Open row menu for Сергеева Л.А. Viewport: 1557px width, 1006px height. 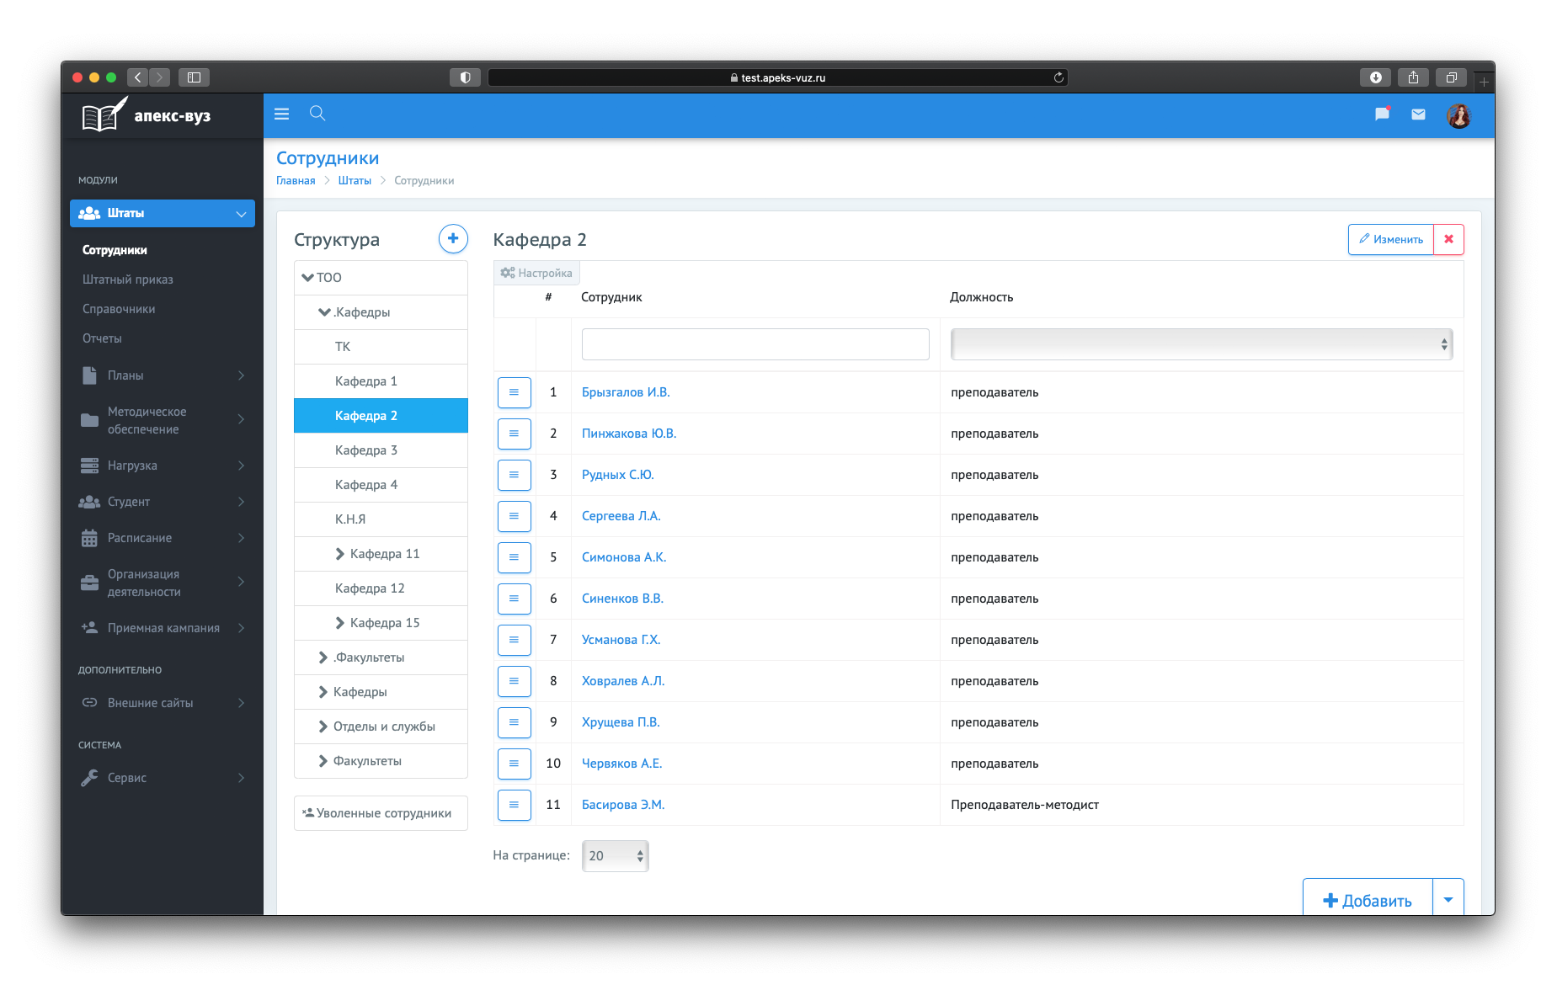tap(514, 516)
